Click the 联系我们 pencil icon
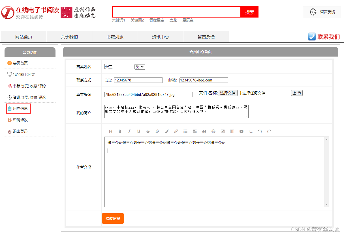Viewport: 344px width, 235px height. pos(312,36)
